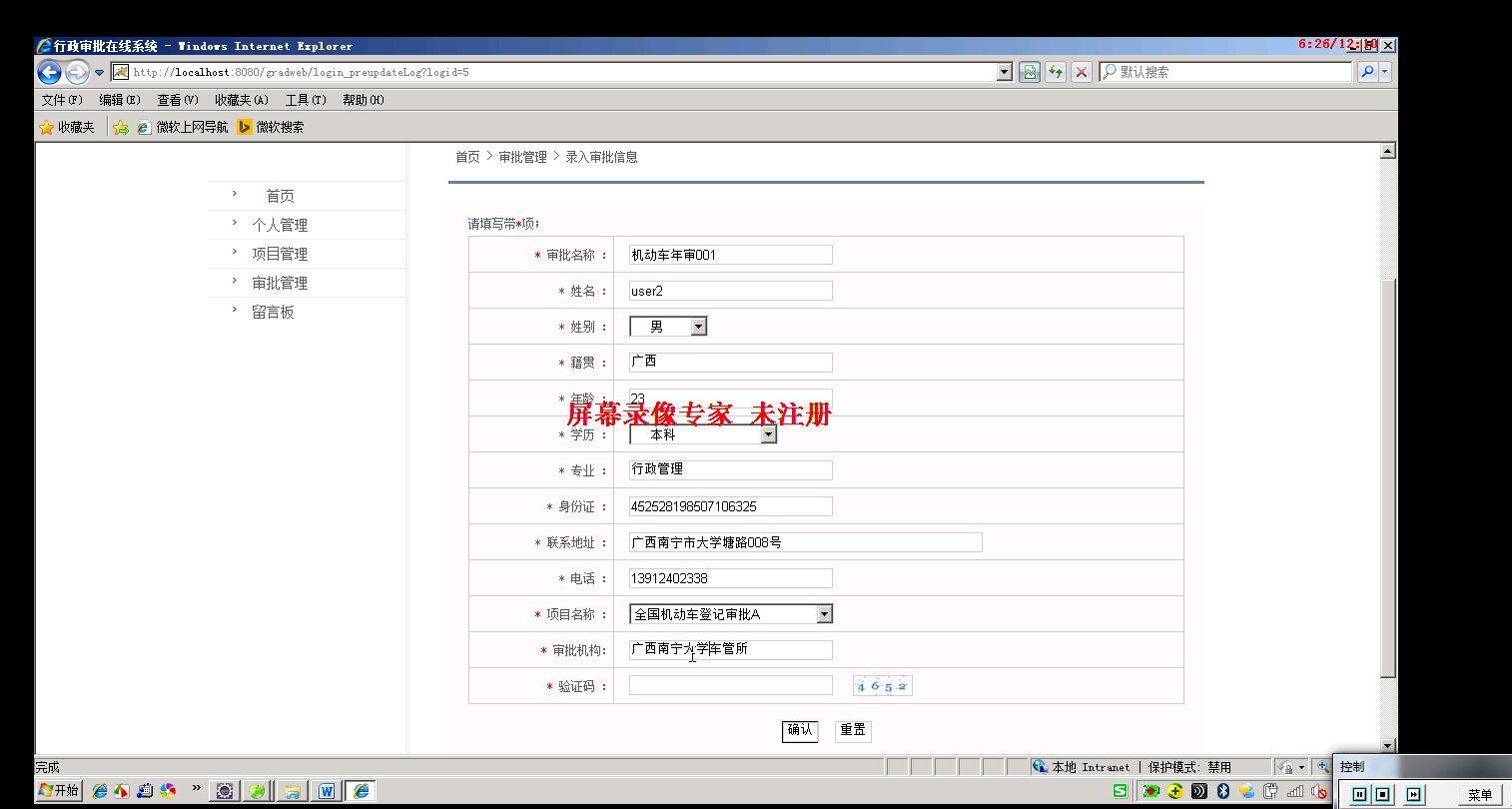Go back using the IE back arrow
1512x809 pixels.
pos(49,72)
